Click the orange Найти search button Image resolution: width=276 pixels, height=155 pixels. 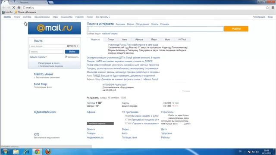click(236, 29)
